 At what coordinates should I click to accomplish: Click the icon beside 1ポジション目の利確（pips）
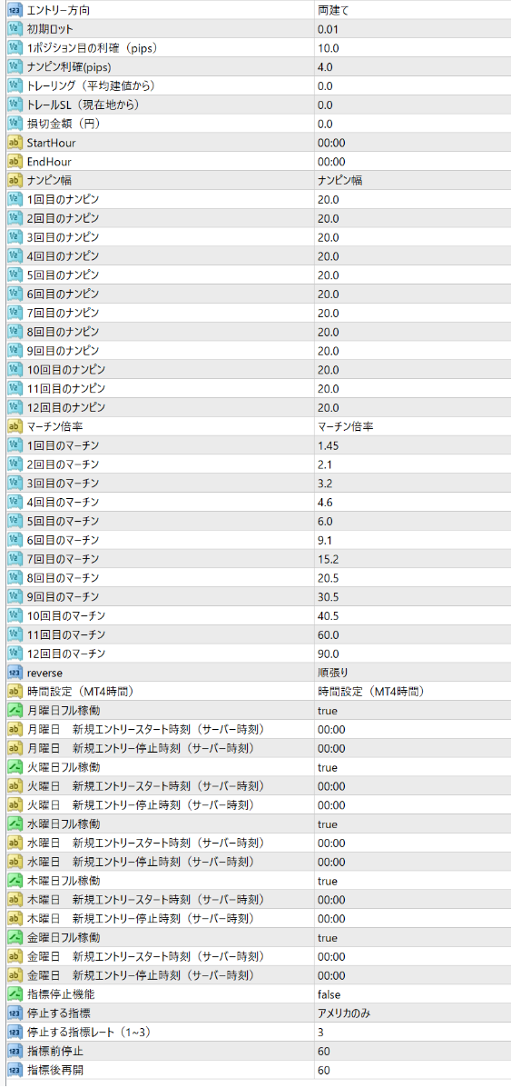coord(15,48)
